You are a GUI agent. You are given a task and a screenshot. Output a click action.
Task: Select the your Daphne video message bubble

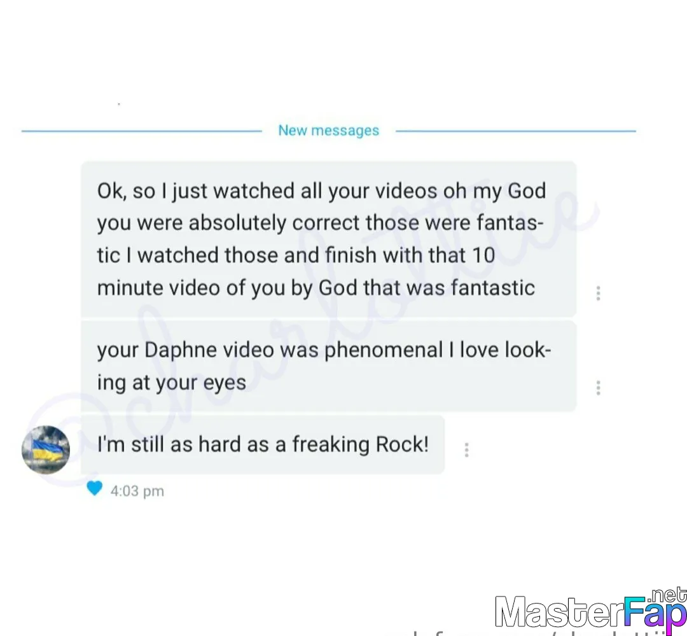tap(329, 366)
